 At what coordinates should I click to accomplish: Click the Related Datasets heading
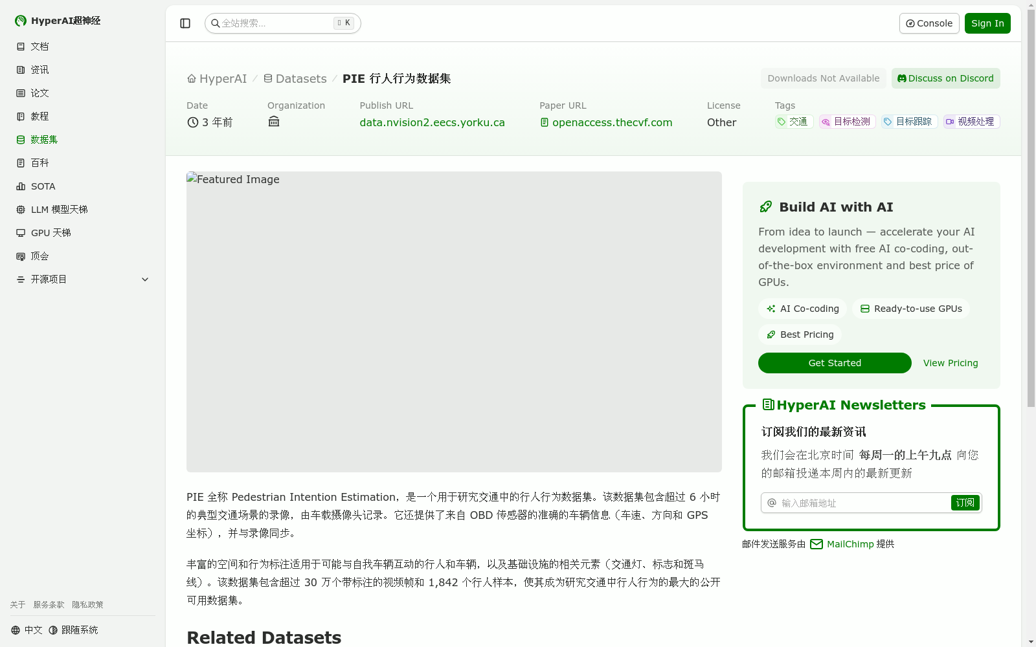(x=264, y=637)
